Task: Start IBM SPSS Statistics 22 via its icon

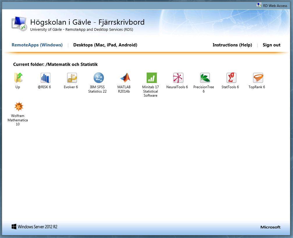Action: coord(98,78)
